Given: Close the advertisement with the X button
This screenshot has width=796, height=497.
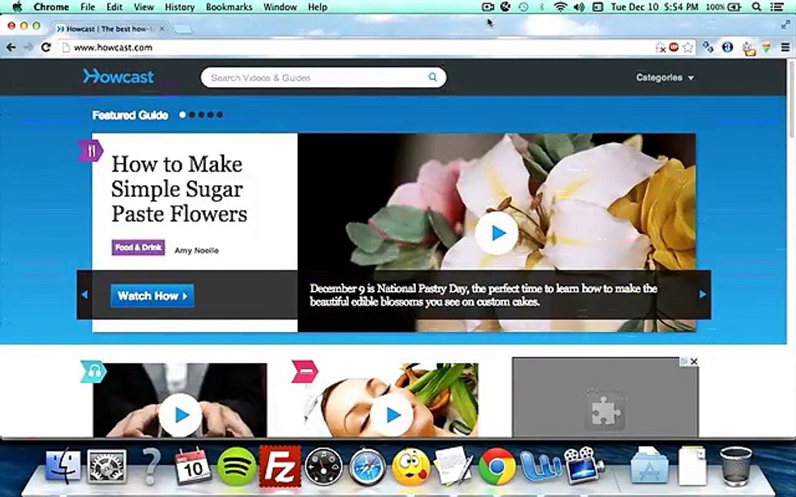Looking at the screenshot, I should coord(694,361).
